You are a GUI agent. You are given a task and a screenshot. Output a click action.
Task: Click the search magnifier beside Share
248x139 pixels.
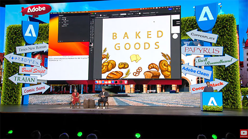click(x=173, y=9)
